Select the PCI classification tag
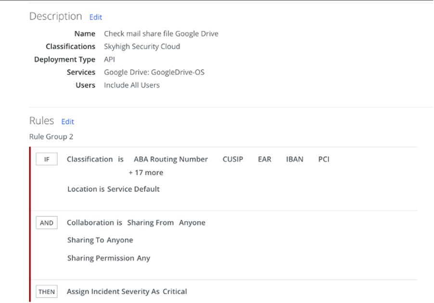 (x=323, y=159)
